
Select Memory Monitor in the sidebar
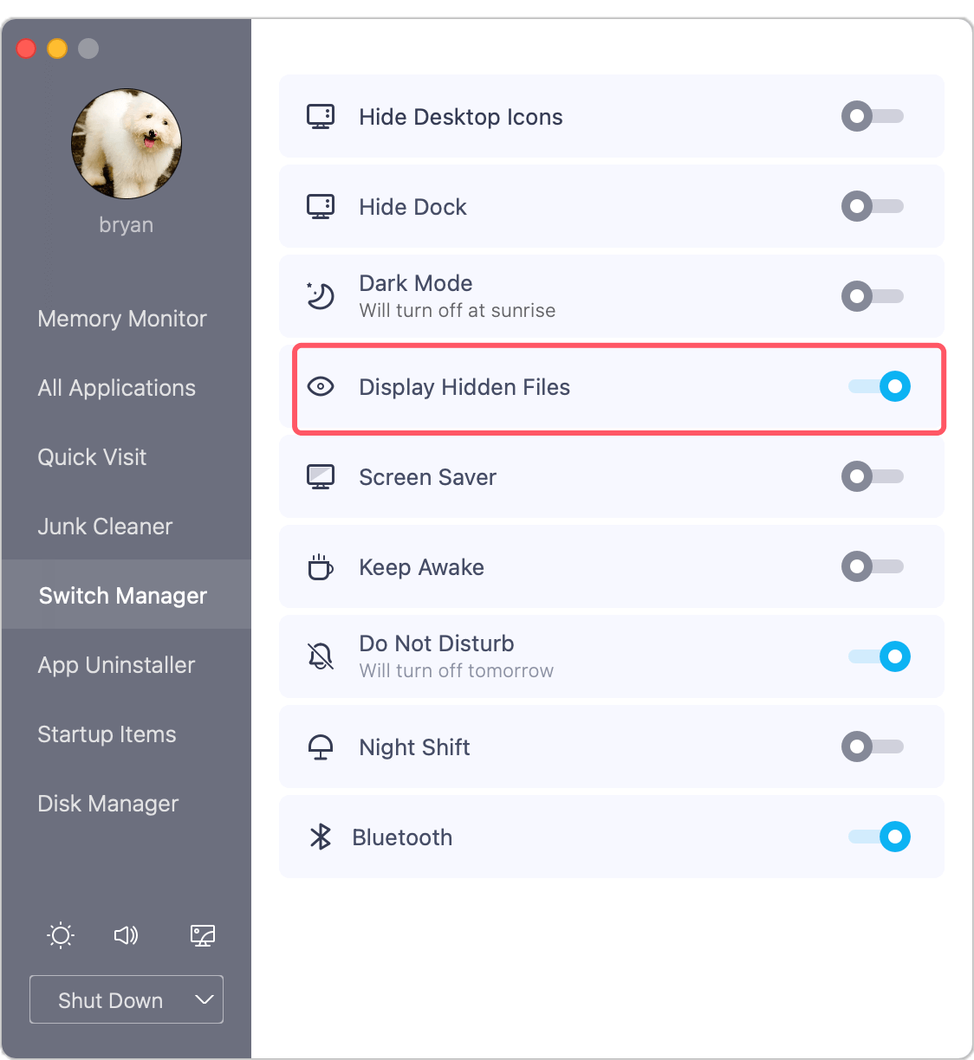[121, 318]
